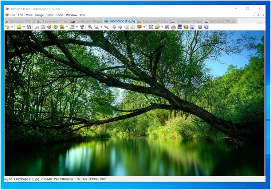Expand the zoom level dropdown arrow
Image resolution: width=271 pixels, height=190 pixels.
tap(101, 27)
